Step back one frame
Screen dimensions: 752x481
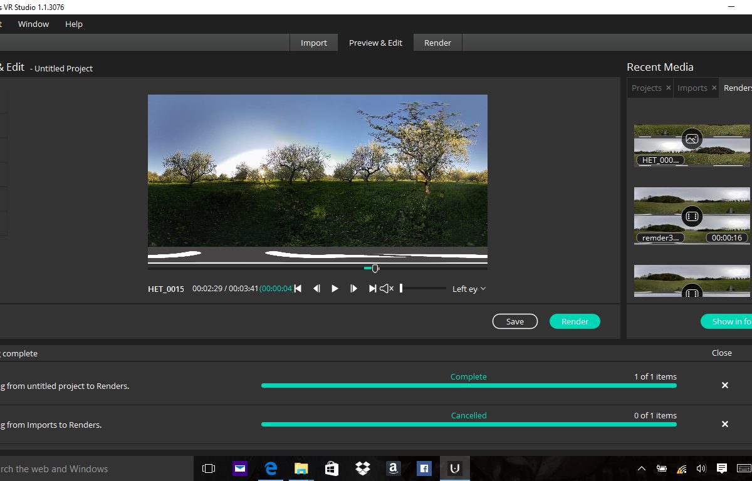316,289
